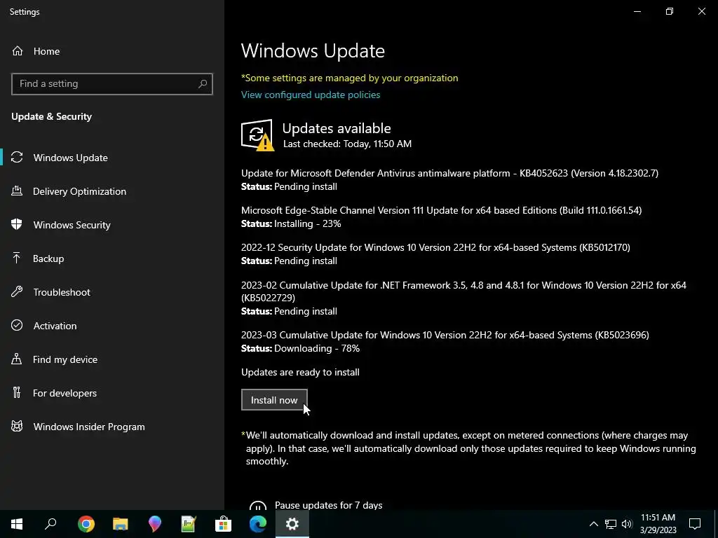Click the Updates available warning status icon
This screenshot has height=538, width=718.
(257, 135)
